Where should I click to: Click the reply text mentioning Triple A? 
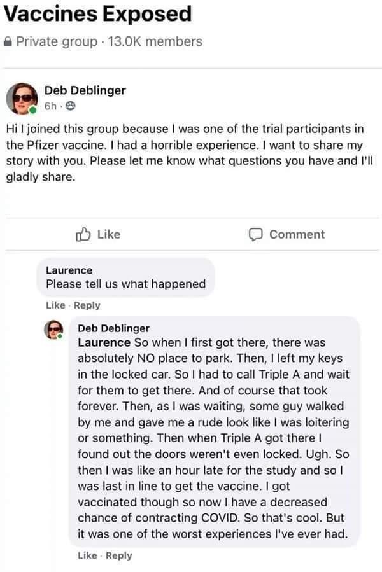[213, 438]
